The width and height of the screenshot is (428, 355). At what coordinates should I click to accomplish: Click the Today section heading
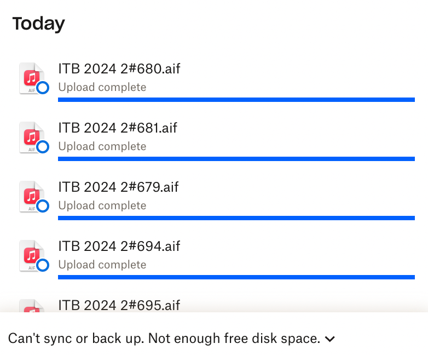(38, 24)
